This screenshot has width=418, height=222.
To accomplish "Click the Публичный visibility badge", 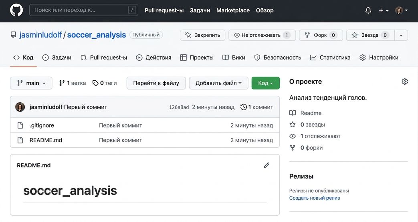I will (146, 35).
